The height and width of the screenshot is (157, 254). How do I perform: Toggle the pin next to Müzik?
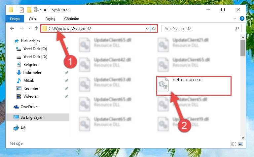click(67, 80)
